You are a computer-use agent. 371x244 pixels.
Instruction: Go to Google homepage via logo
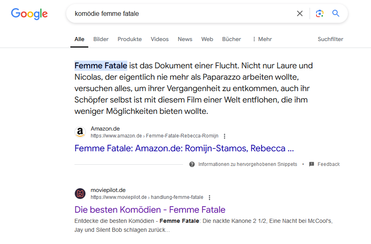[29, 14]
